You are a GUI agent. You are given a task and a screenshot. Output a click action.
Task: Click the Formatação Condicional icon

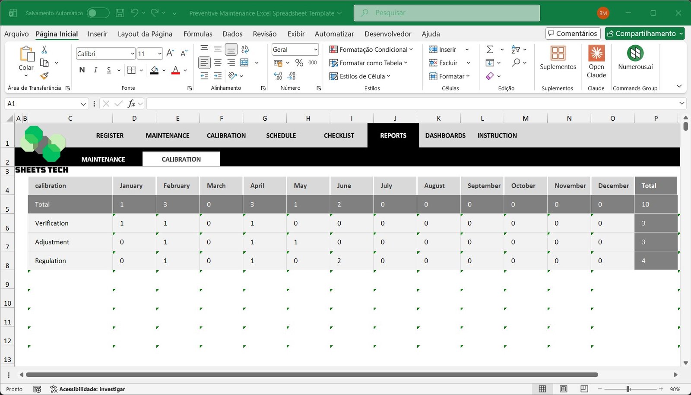click(333, 49)
